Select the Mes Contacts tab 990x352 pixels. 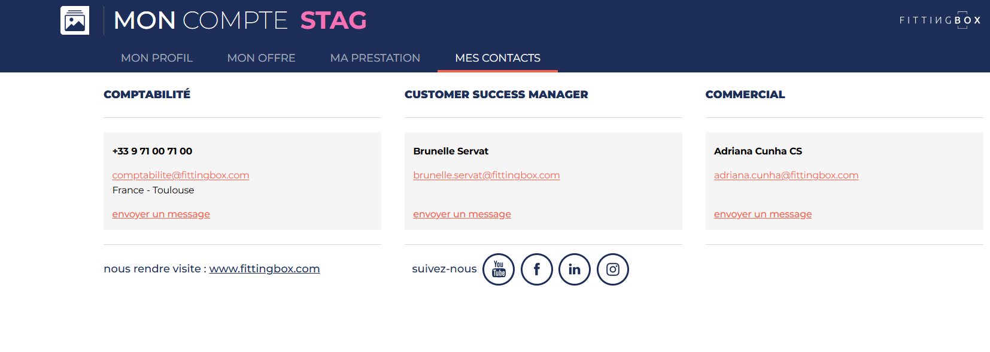tap(497, 58)
